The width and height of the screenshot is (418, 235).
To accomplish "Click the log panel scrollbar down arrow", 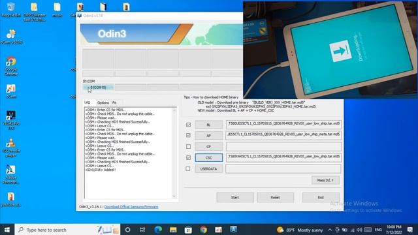I will coord(174,196).
